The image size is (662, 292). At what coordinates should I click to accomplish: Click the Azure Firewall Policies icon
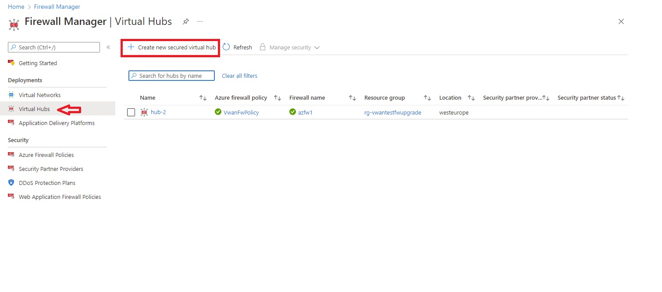(x=11, y=155)
